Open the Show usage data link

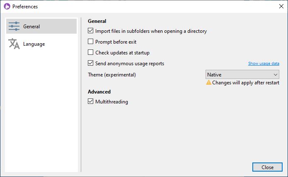click(264, 63)
